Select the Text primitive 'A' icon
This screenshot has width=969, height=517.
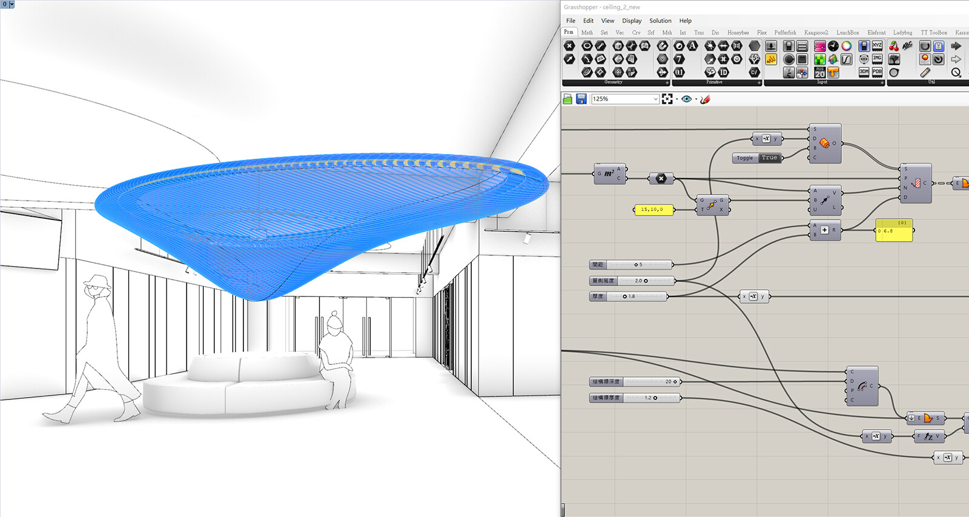[x=692, y=46]
